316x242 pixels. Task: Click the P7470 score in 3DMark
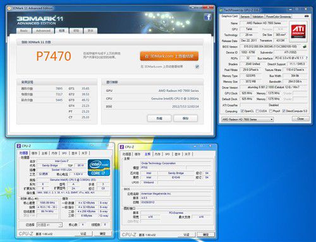click(54, 56)
